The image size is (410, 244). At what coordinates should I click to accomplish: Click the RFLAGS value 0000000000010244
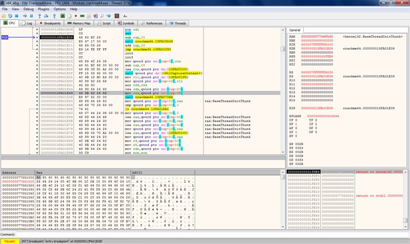coord(323,116)
